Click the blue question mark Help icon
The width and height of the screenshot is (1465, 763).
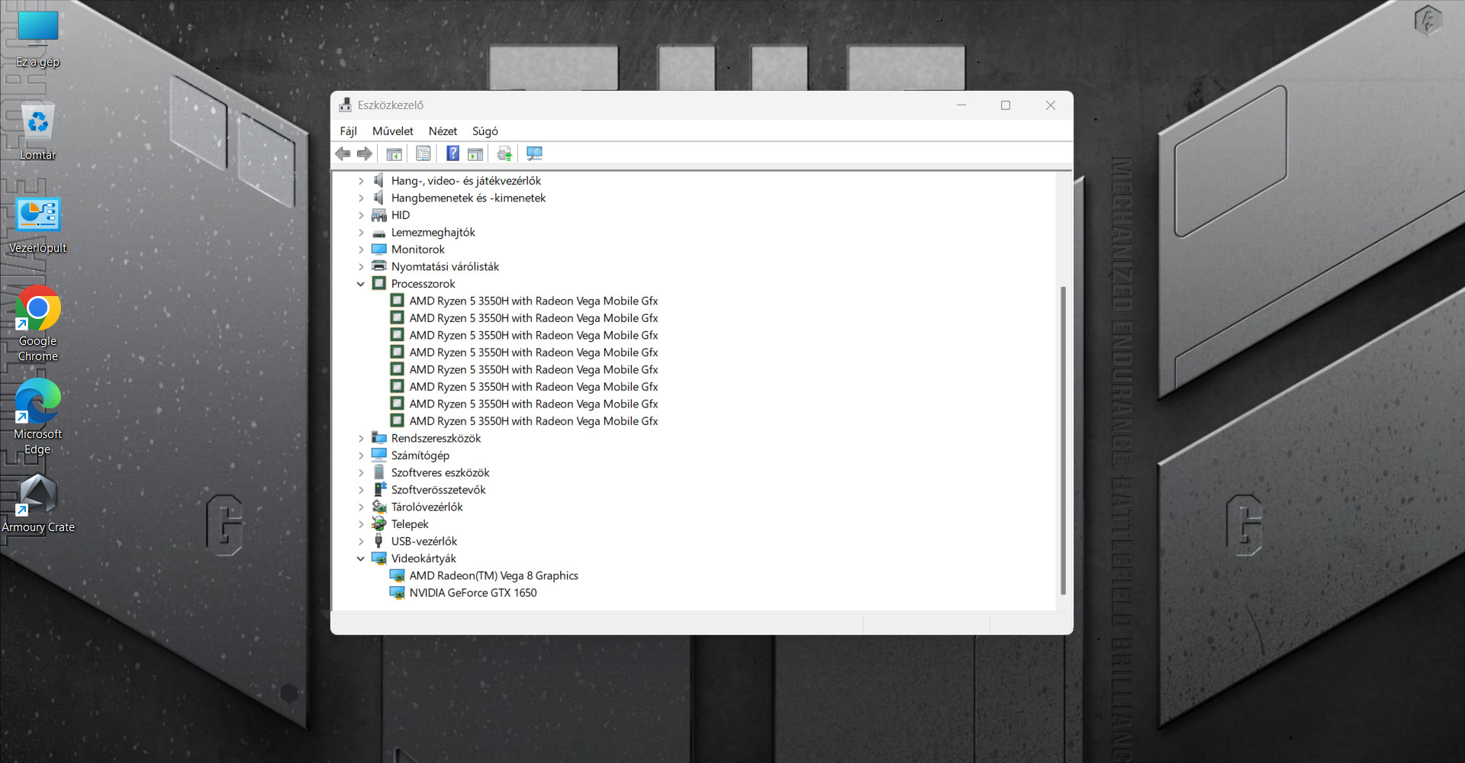point(452,154)
